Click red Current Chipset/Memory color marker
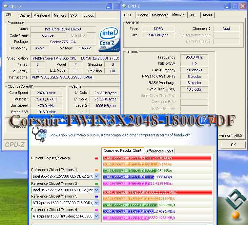This screenshot has width=248, height=225. coord(96,158)
